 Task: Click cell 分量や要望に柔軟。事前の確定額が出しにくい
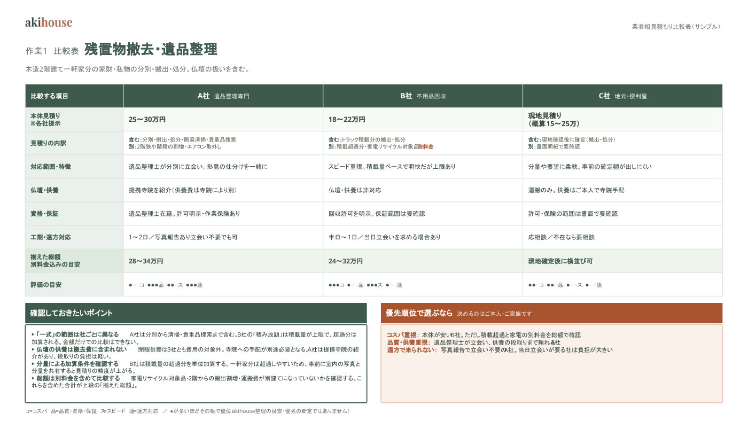pyautogui.click(x=622, y=167)
